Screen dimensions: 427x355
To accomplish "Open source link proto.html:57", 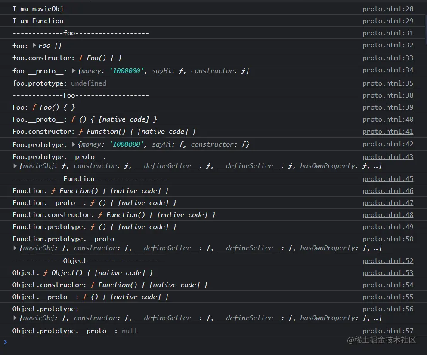I will click(388, 331).
